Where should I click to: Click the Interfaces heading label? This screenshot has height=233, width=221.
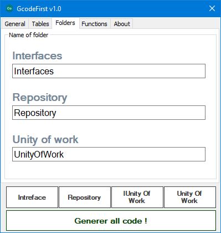tap(37, 55)
